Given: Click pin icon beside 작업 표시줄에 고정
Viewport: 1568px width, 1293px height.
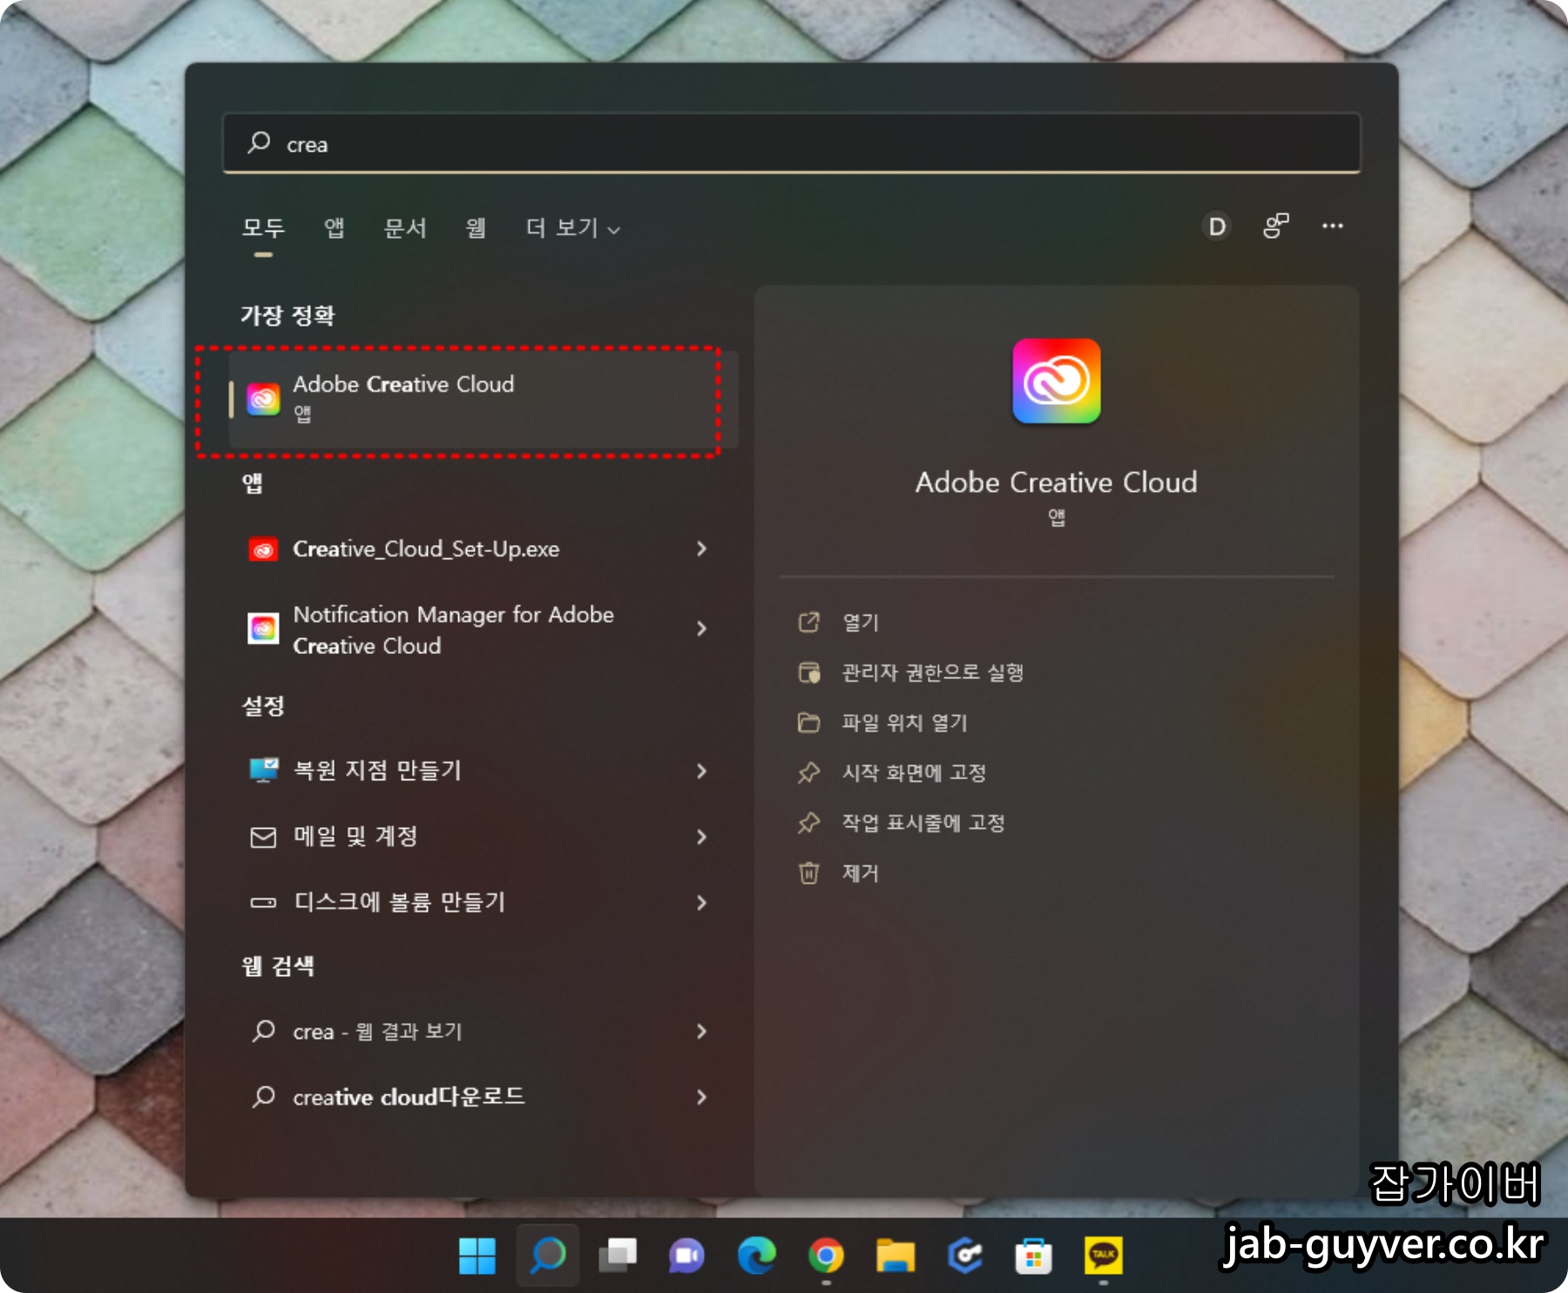Looking at the screenshot, I should click(809, 823).
